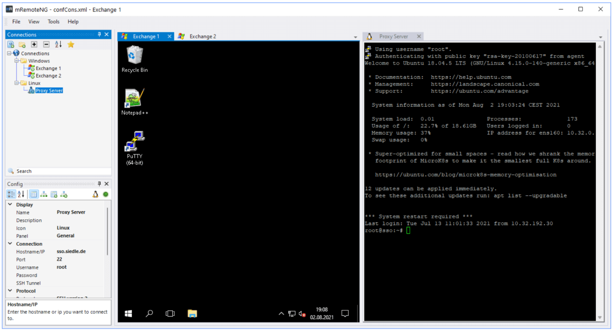This screenshot has height=331, width=613.
Task: Open File Explorer in remote taskbar
Action: (192, 314)
